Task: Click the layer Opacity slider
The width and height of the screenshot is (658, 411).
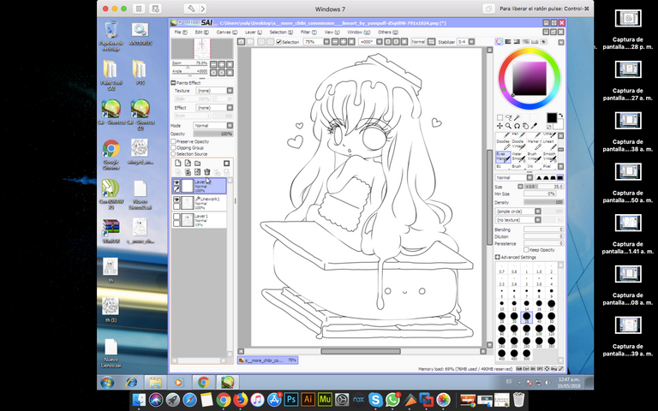Action: (212, 134)
